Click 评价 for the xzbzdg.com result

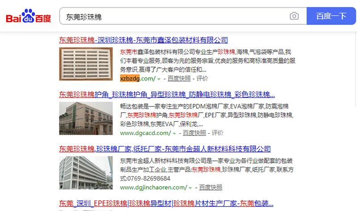(202, 79)
